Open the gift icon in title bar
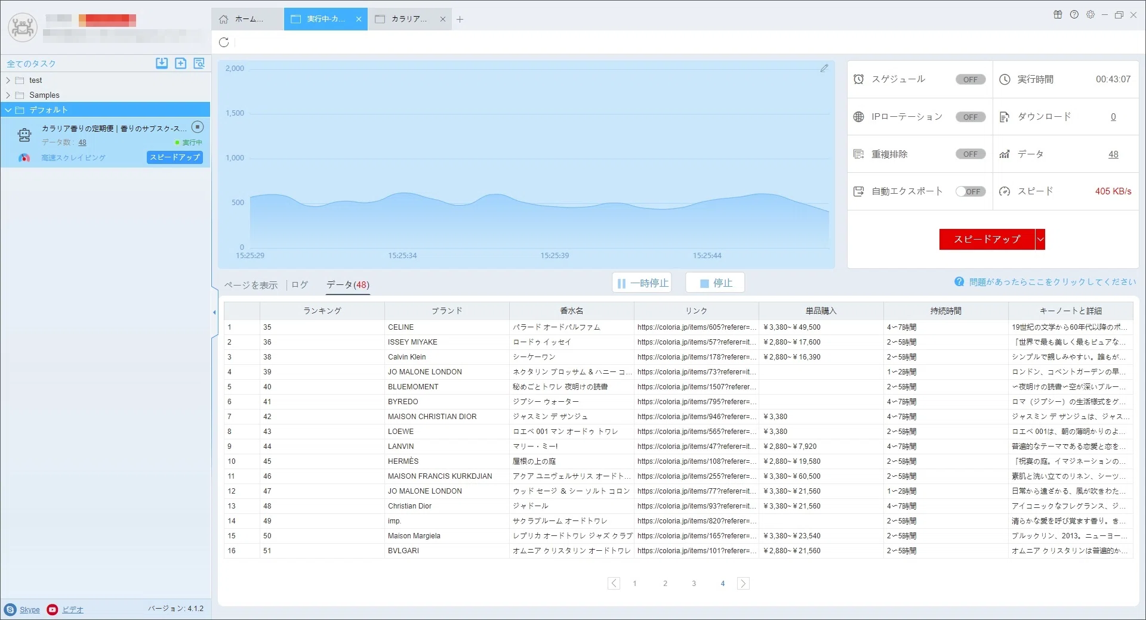 (x=1058, y=15)
